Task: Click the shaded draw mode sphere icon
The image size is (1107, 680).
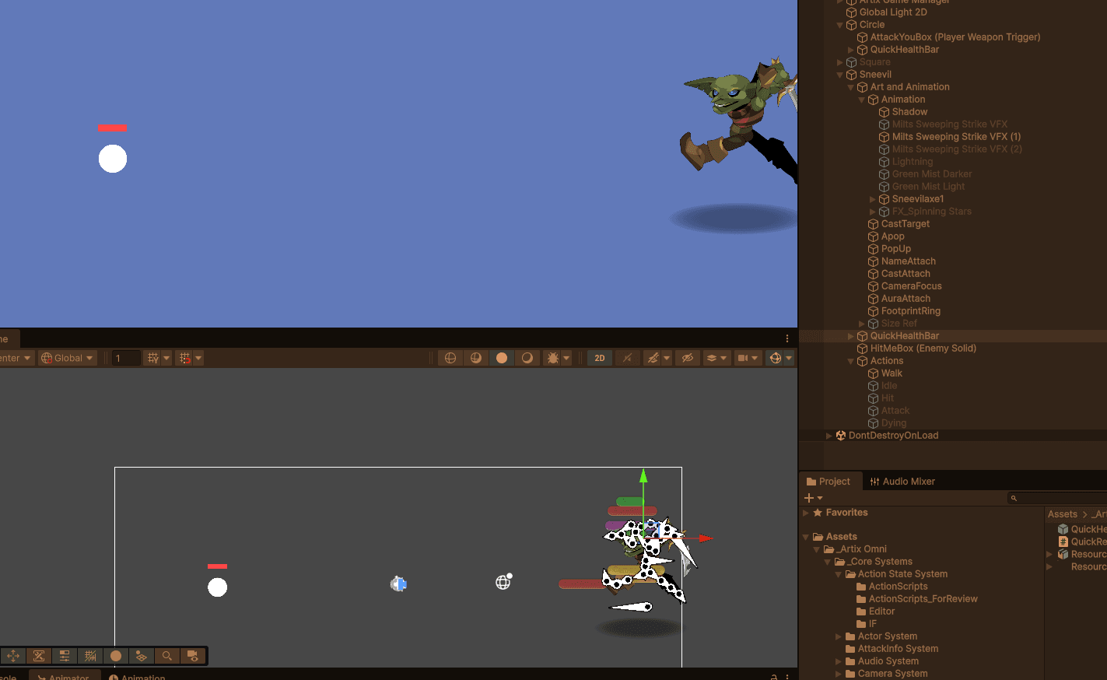Action: [502, 358]
